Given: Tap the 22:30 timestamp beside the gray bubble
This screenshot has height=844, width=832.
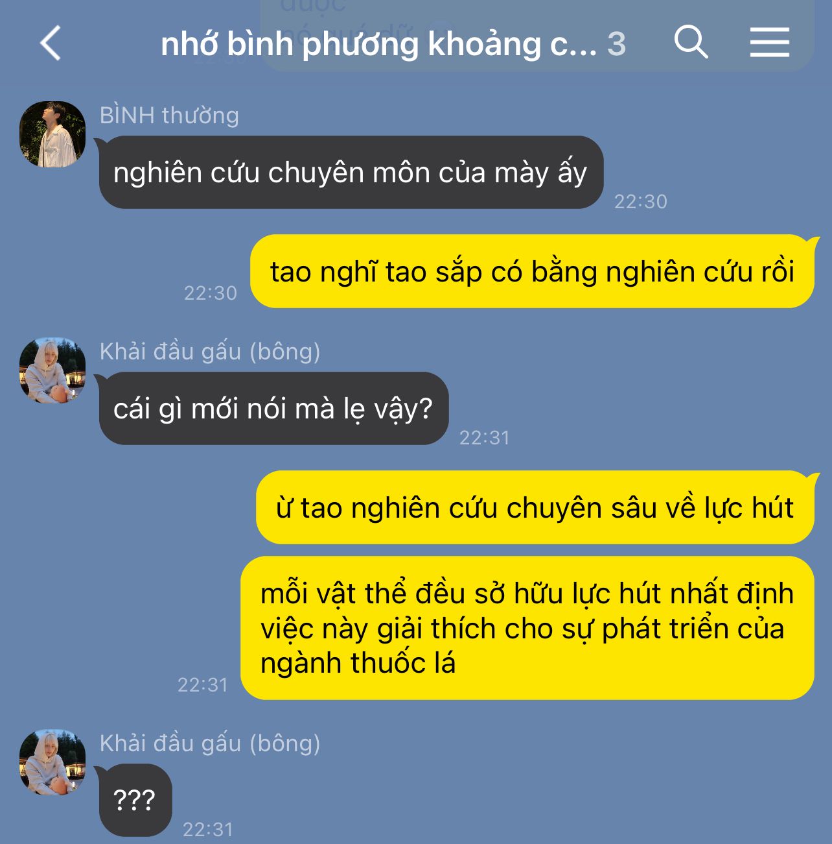Looking at the screenshot, I should (640, 202).
